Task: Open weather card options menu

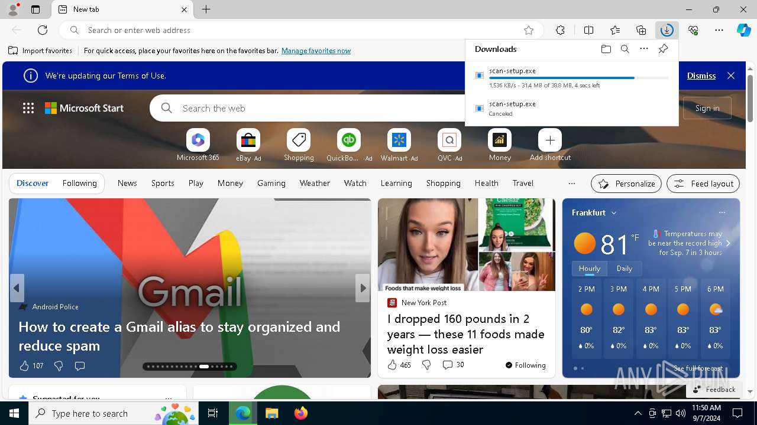Action: 722,212
